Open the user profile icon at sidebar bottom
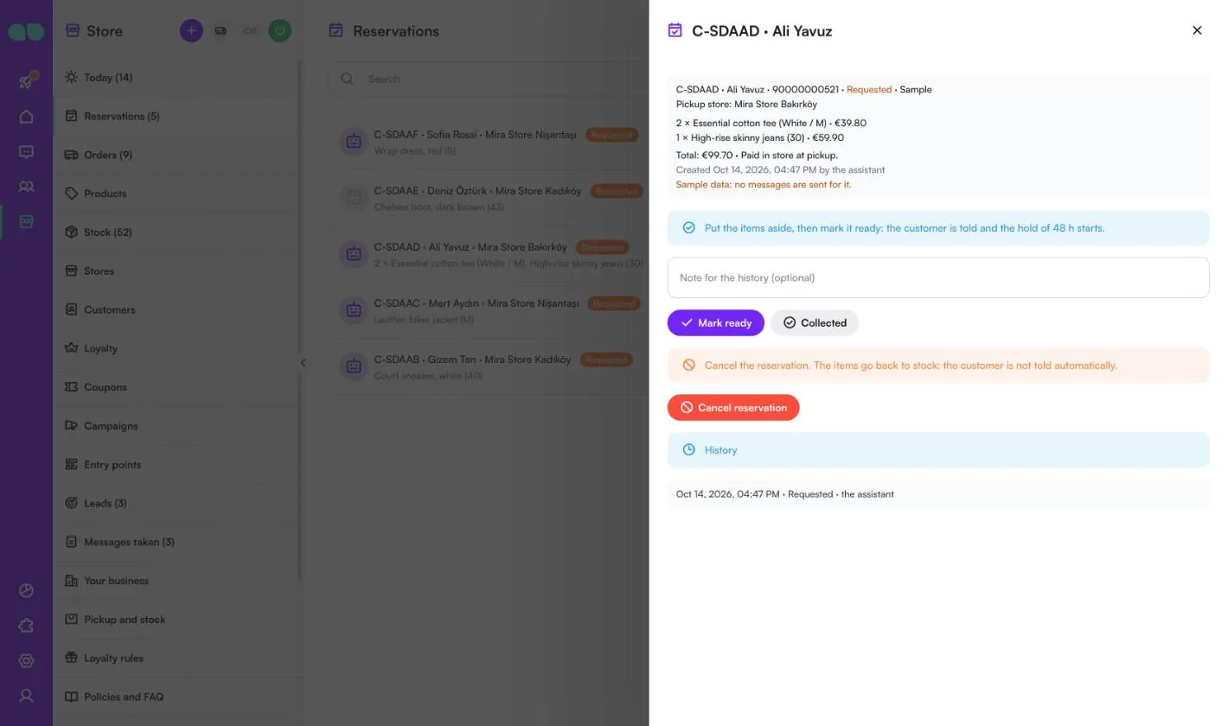This screenshot has width=1228, height=726. point(26,696)
